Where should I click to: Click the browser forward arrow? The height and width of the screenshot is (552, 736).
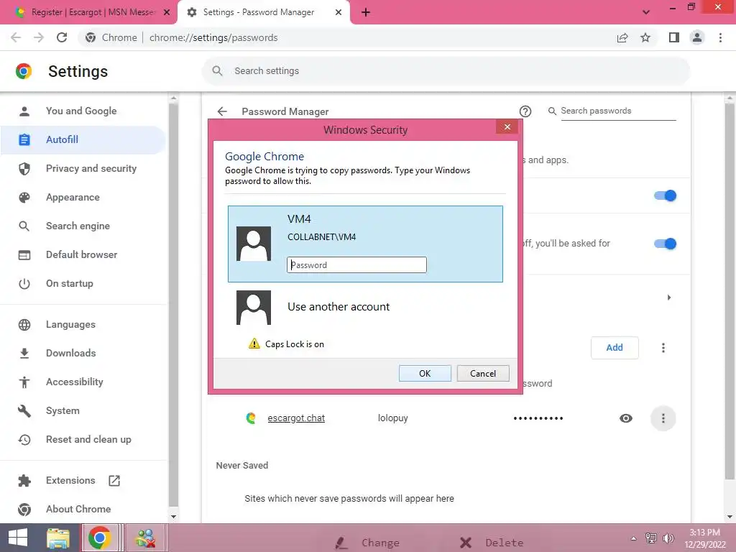coord(39,37)
